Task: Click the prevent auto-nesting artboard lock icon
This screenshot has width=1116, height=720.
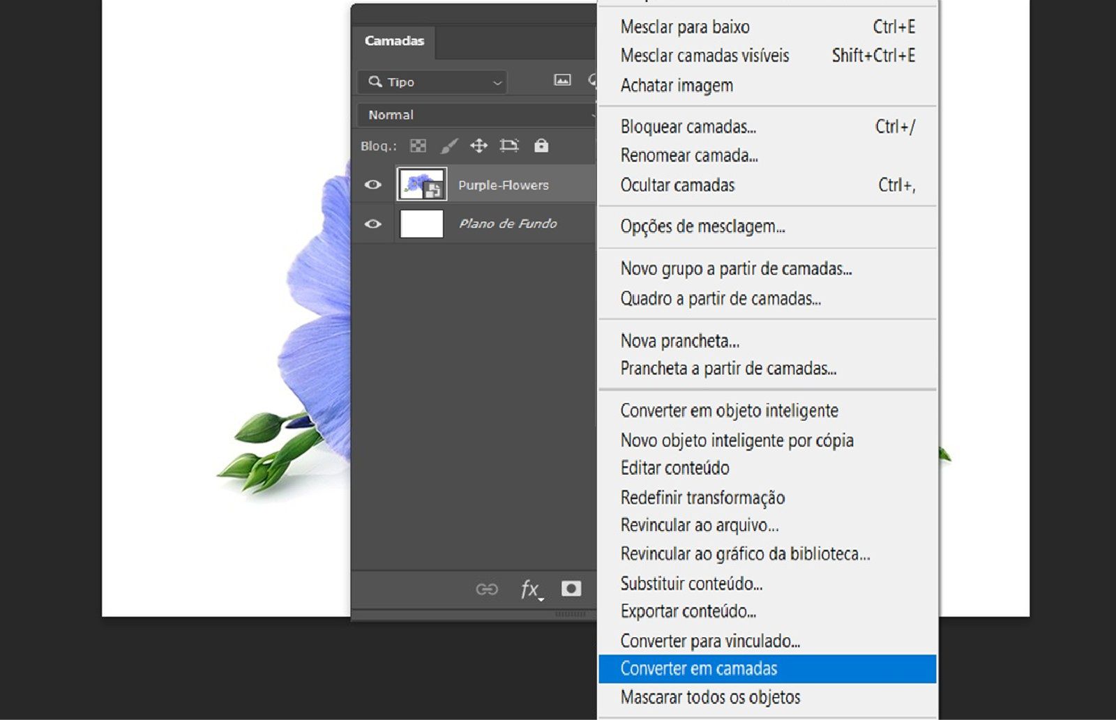Action: click(510, 146)
